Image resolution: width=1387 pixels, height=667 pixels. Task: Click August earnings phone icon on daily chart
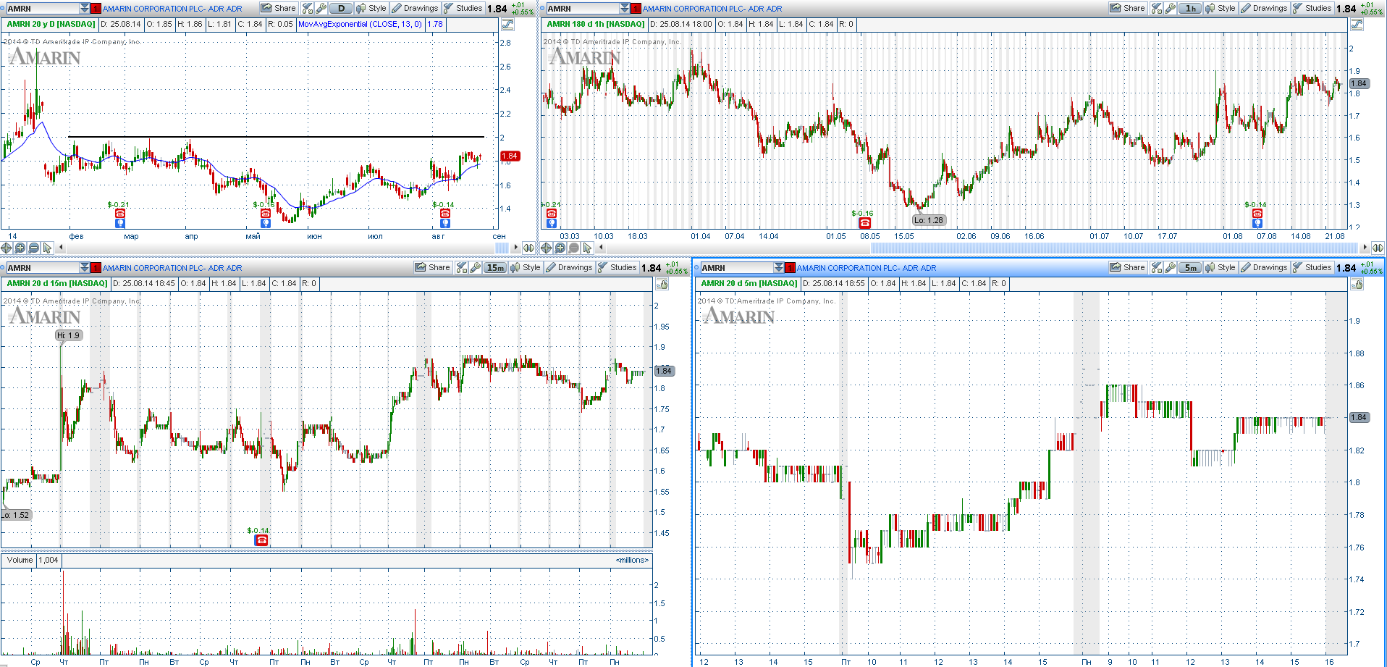pyautogui.click(x=445, y=214)
